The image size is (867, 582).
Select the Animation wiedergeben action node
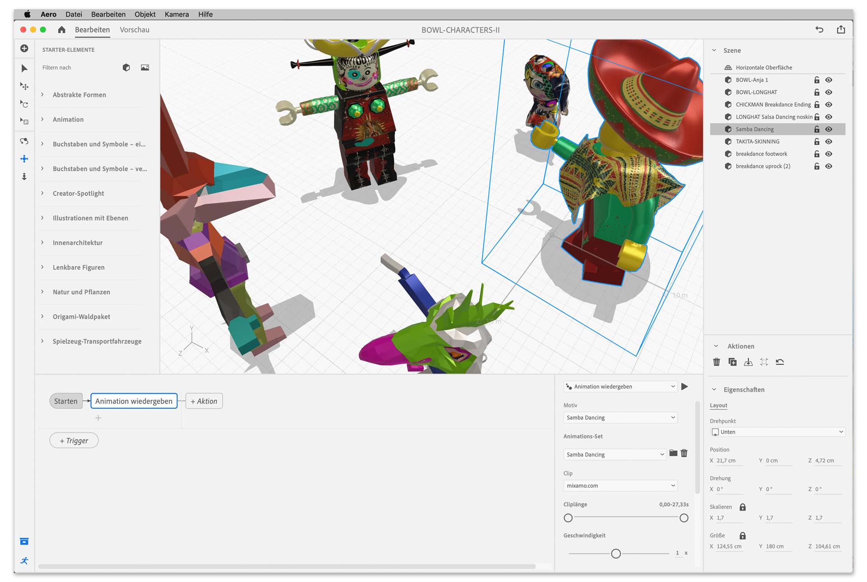tap(134, 401)
